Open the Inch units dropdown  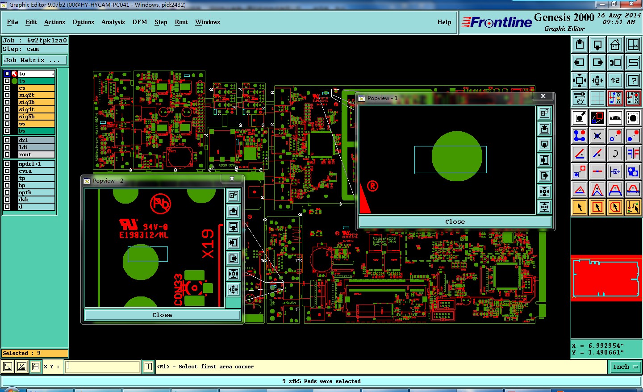pos(625,367)
